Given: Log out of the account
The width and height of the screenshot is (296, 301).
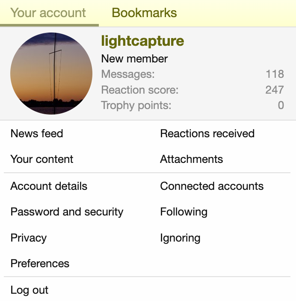Looking at the screenshot, I should click(x=30, y=290).
